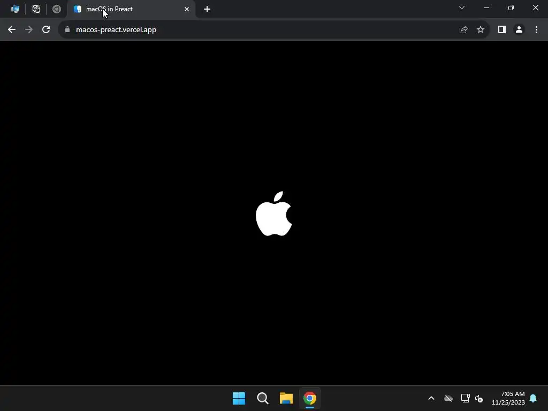Click the Chrome icon in the taskbar
The height and width of the screenshot is (411, 548).
point(310,398)
